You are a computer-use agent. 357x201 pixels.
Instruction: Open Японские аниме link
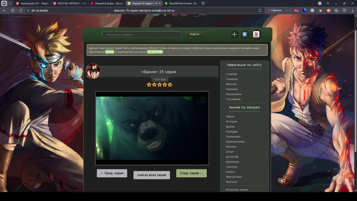[237, 190]
